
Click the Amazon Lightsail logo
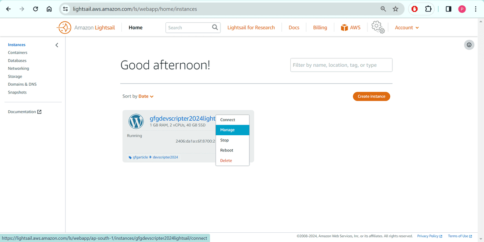coord(86,27)
